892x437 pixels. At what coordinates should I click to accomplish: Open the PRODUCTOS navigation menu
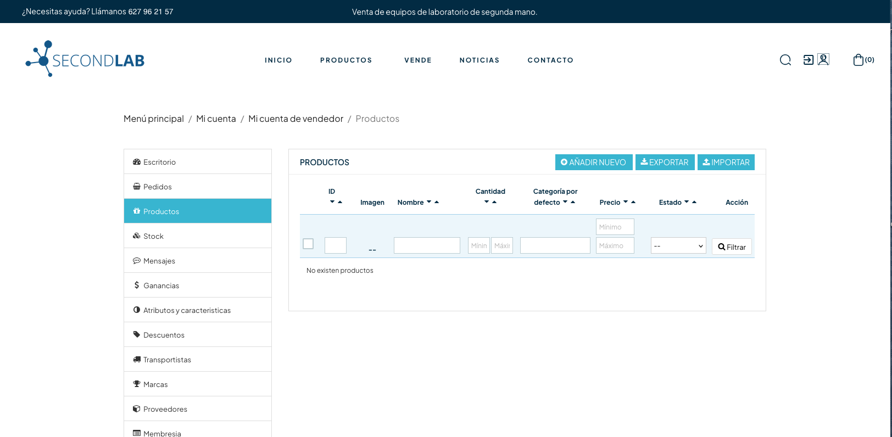tap(346, 60)
